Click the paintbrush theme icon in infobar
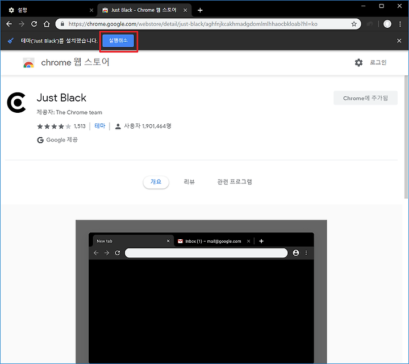The image size is (409, 364). pos(11,41)
